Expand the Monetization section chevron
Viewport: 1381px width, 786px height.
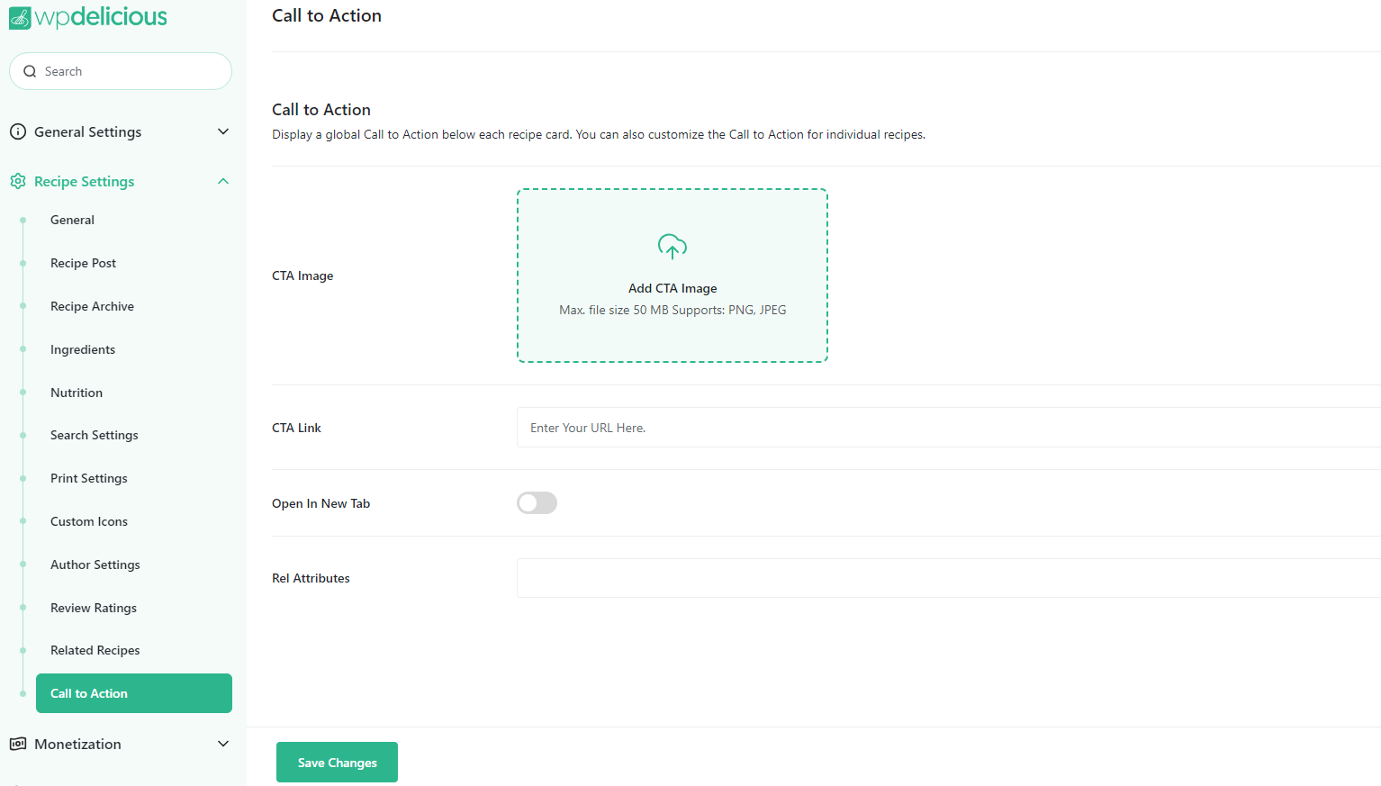point(223,744)
